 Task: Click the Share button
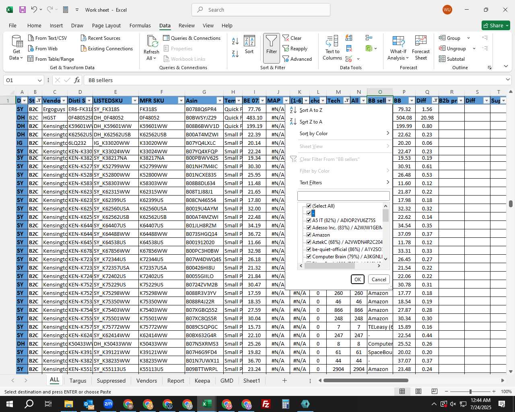pos(496,25)
